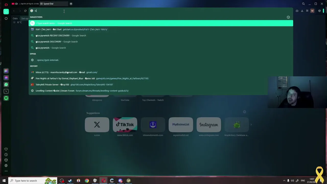The height and width of the screenshot is (184, 327).
Task: Click the Windows taskbar search box
Action: click(x=33, y=181)
